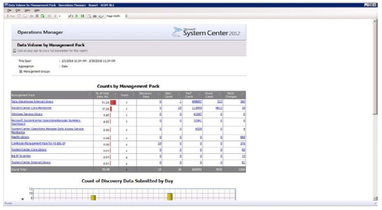Click red 71.25 data volume bar
382x210 pixels.
click(113, 102)
